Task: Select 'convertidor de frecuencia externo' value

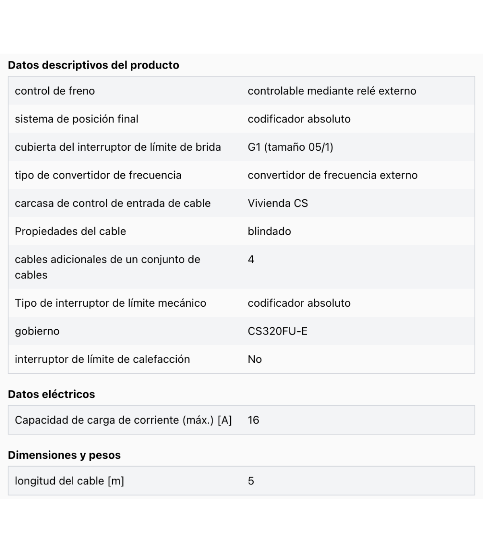Action: [333, 175]
